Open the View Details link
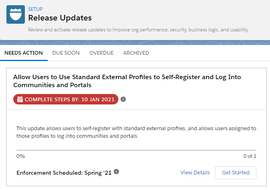The height and width of the screenshot is (190, 270). tap(195, 172)
